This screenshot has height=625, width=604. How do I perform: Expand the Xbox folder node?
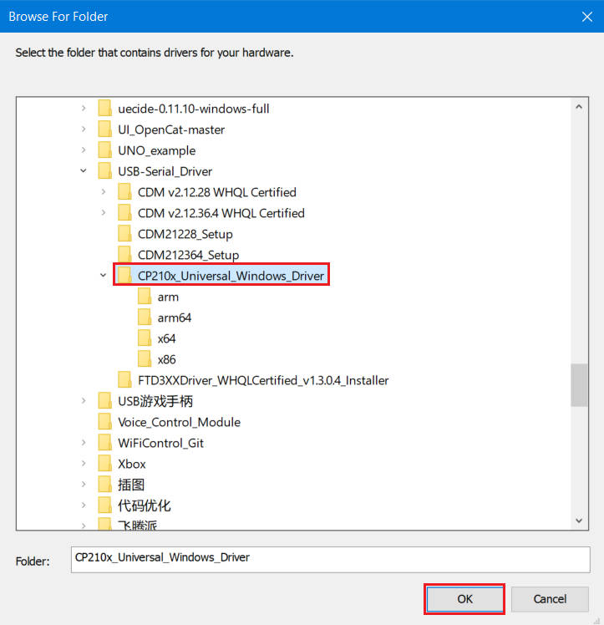pos(83,464)
